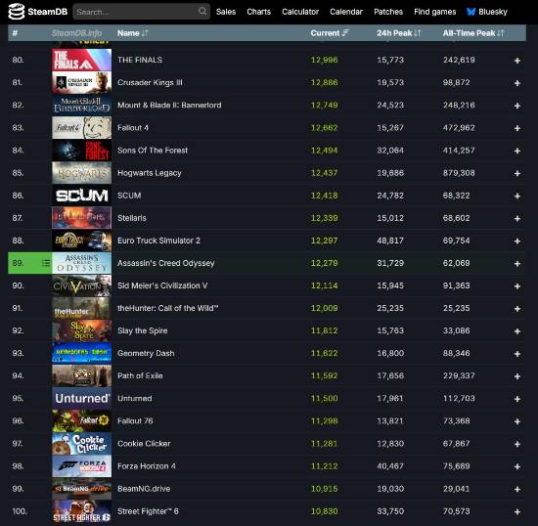The height and width of the screenshot is (526, 538).
Task: Add Hogwarts Legacy with plus icon
Action: 517,173
